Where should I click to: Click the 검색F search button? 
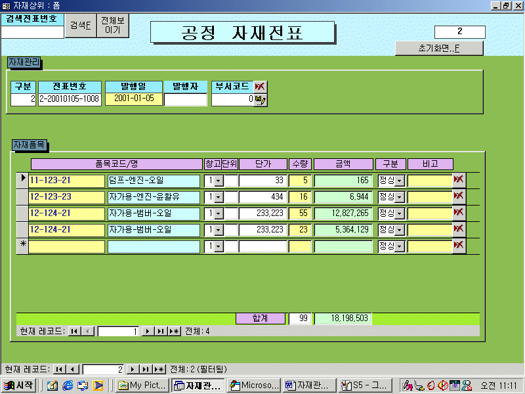[x=80, y=26]
